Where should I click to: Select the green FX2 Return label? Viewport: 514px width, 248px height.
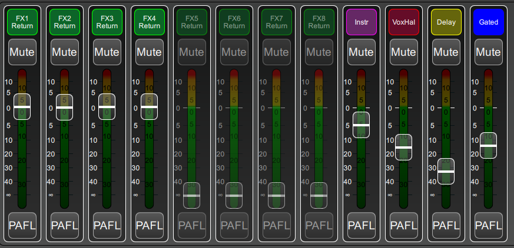64,22
